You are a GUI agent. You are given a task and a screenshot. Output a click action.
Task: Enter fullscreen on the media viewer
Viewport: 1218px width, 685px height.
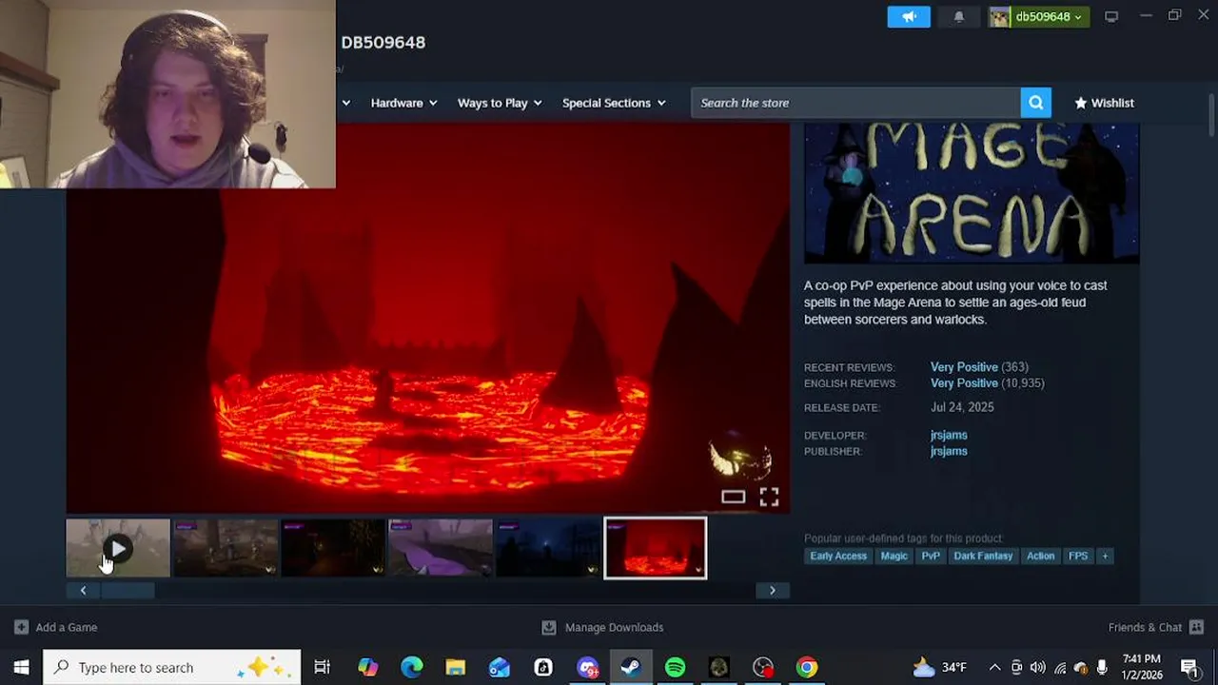[x=769, y=497]
